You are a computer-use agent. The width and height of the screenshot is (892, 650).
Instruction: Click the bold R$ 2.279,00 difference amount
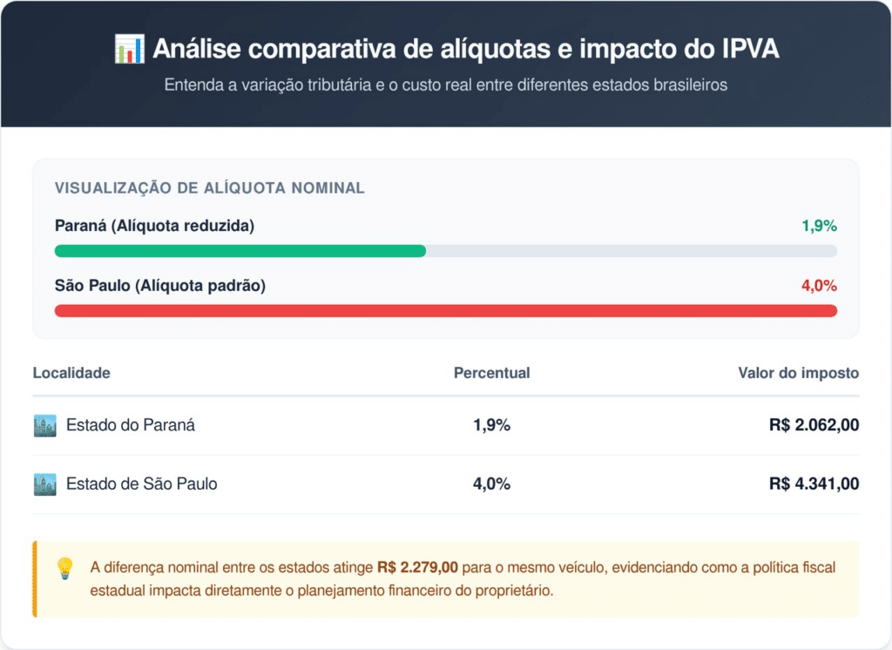pos(417,568)
